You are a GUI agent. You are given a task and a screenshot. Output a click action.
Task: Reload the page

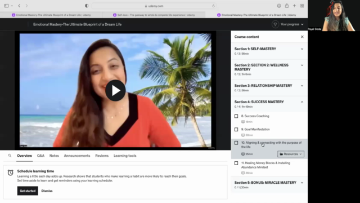pyautogui.click(x=213, y=6)
